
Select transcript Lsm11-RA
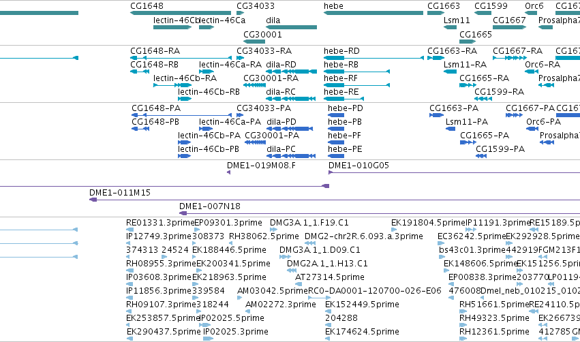click(x=465, y=65)
